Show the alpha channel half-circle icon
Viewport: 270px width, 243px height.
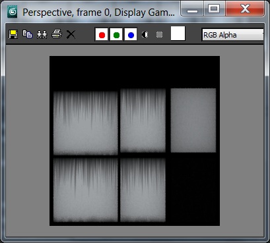[x=145, y=34]
